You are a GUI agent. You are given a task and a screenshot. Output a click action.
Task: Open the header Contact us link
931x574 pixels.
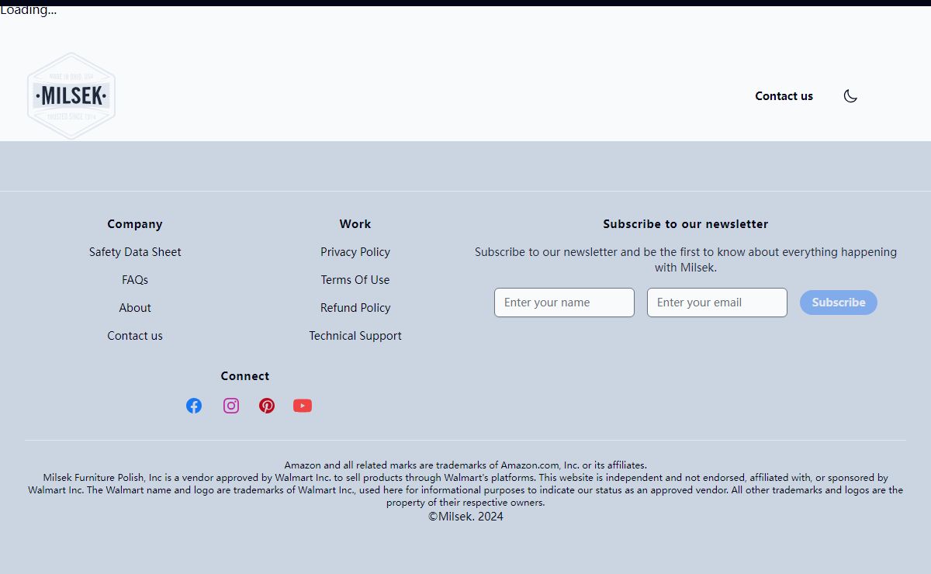coord(784,96)
